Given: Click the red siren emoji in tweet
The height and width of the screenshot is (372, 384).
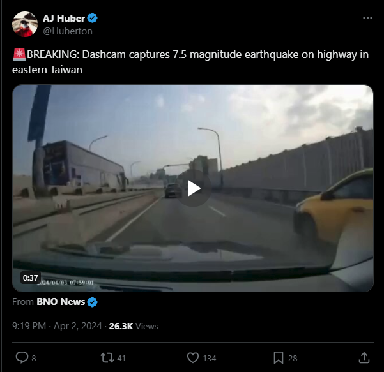Looking at the screenshot, I should [x=19, y=54].
